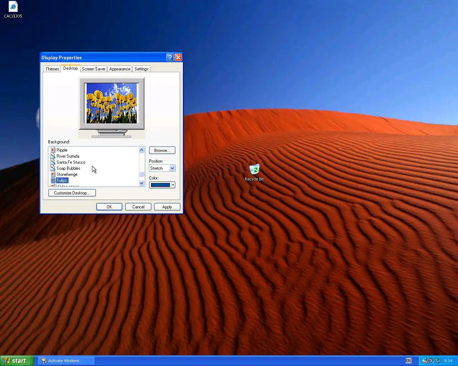Viewport: 458px width, 366px height.
Task: Click the Display Properties help question-mark button
Action: coord(170,57)
